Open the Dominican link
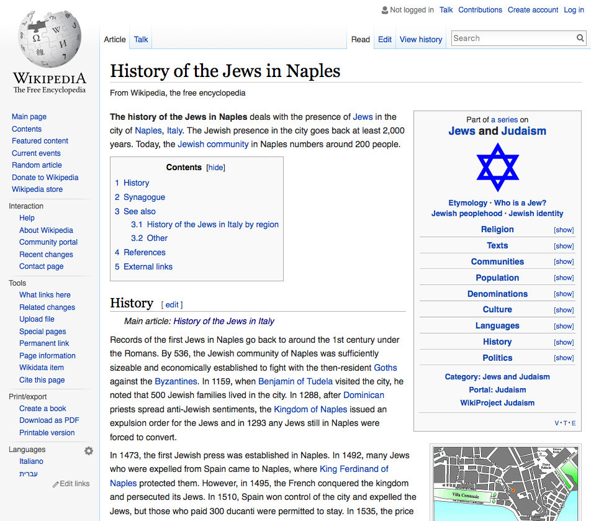The width and height of the screenshot is (591, 521). click(363, 395)
